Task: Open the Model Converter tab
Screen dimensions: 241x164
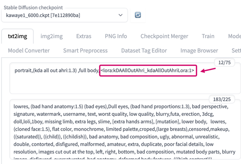Action: [x=29, y=51]
